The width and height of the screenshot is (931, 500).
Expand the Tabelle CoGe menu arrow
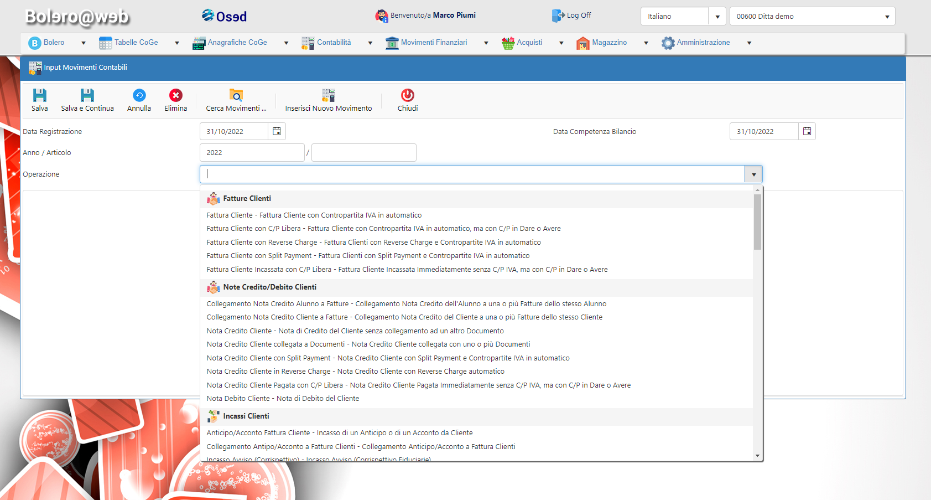(177, 43)
